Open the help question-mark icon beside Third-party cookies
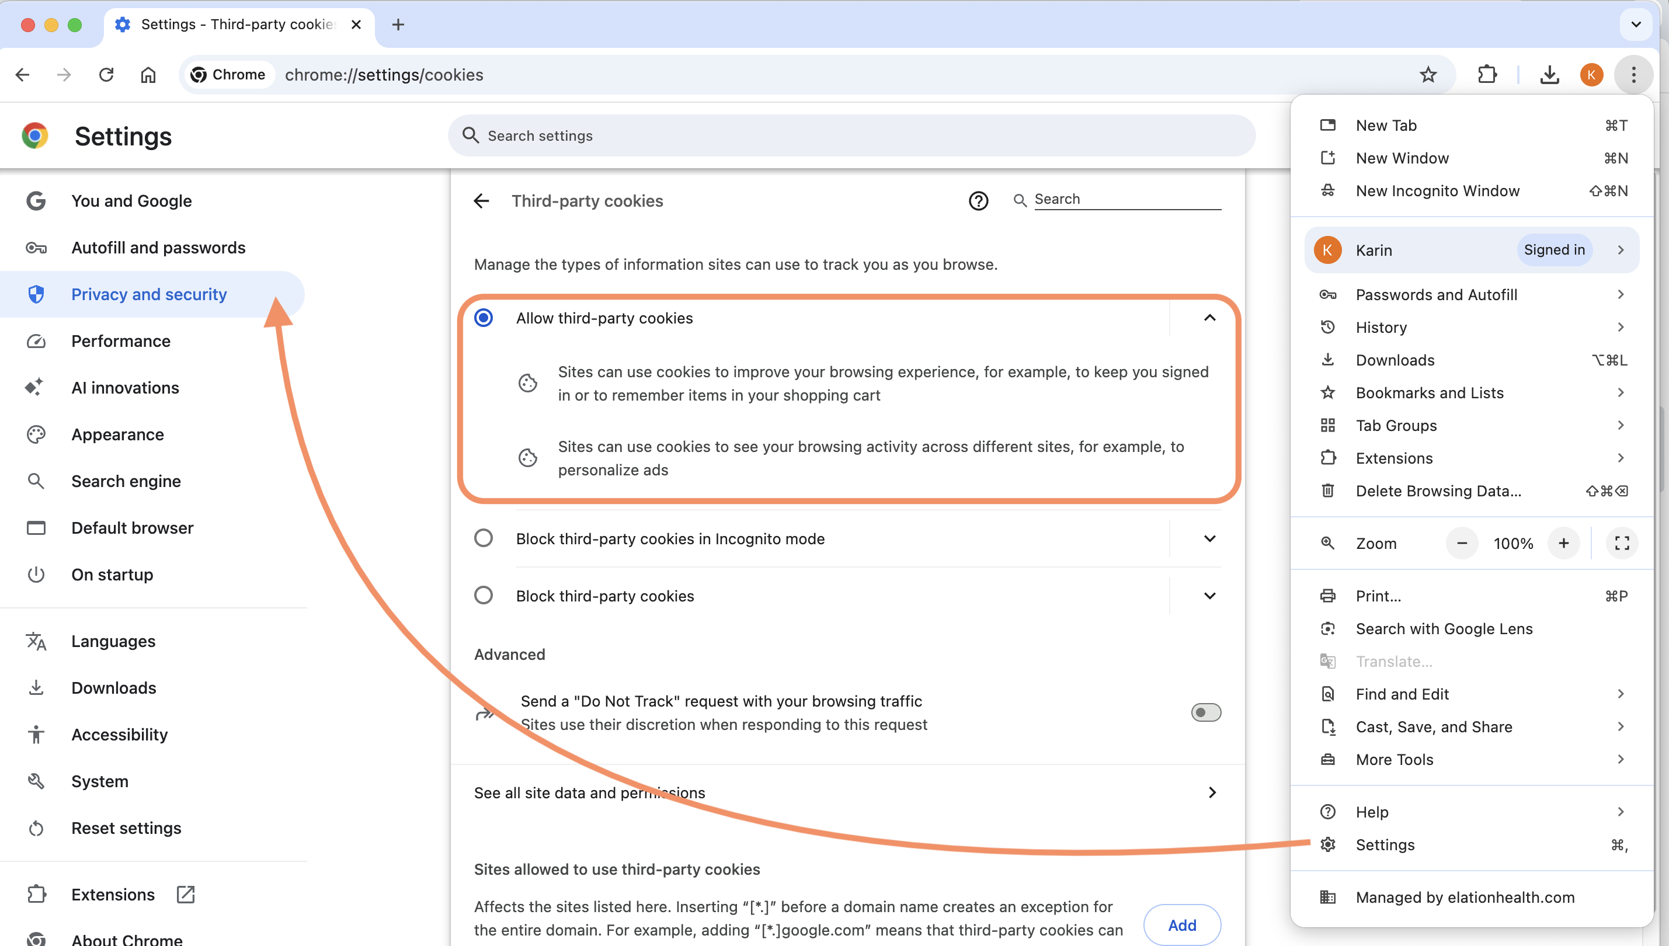This screenshot has width=1669, height=946. click(978, 201)
